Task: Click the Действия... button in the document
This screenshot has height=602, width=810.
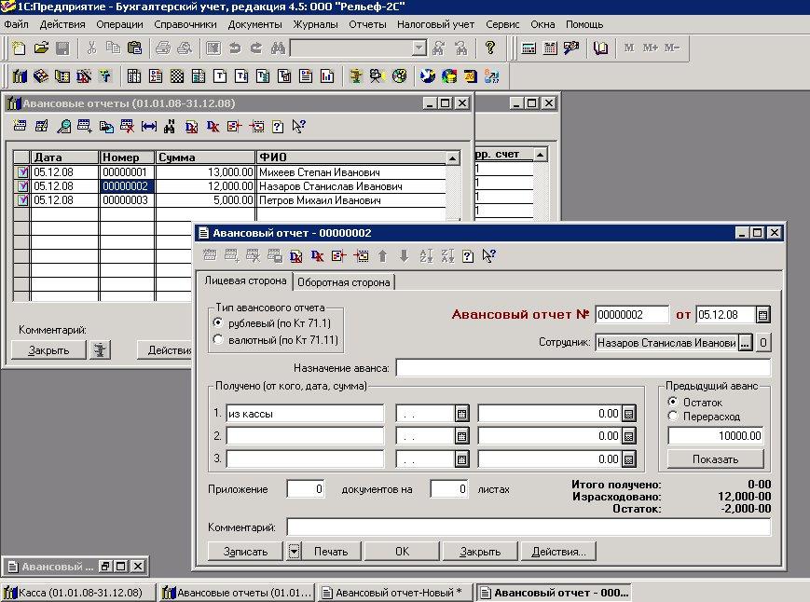Action: [x=558, y=552]
